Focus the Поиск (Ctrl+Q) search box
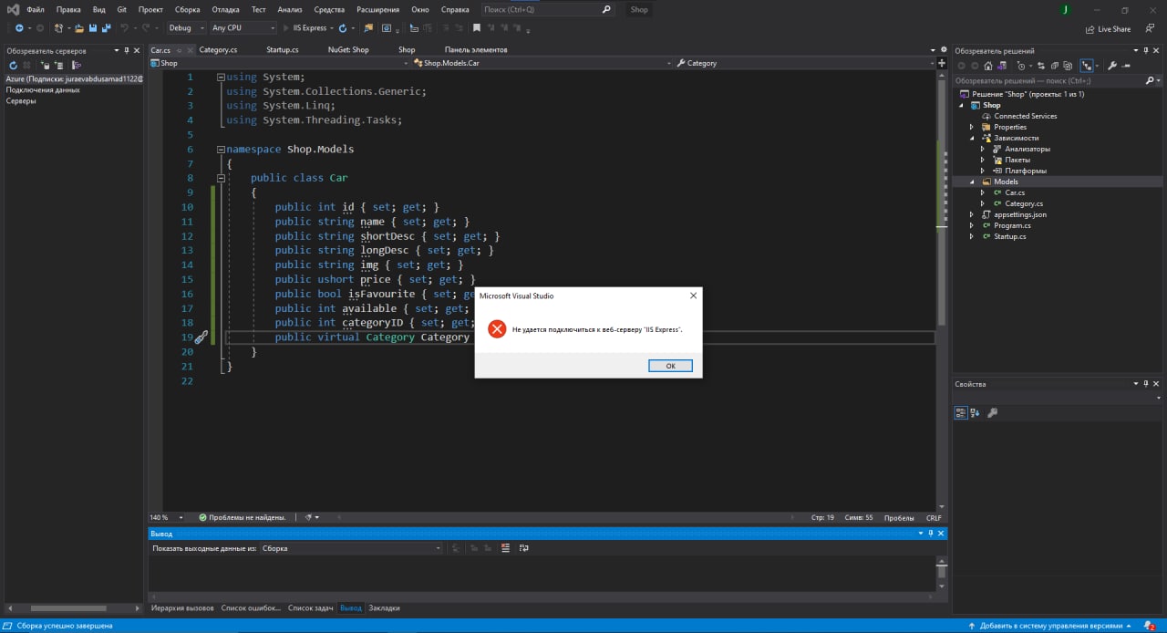The width and height of the screenshot is (1167, 633). pos(547,9)
